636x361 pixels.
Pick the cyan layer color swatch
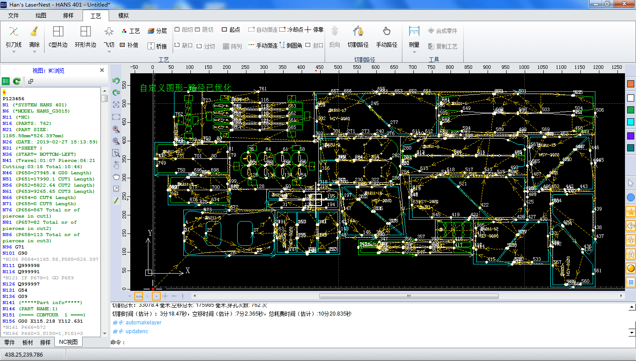tap(631, 122)
